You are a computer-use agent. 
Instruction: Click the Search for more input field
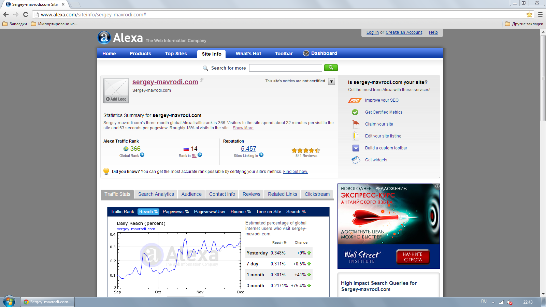pyautogui.click(x=285, y=68)
